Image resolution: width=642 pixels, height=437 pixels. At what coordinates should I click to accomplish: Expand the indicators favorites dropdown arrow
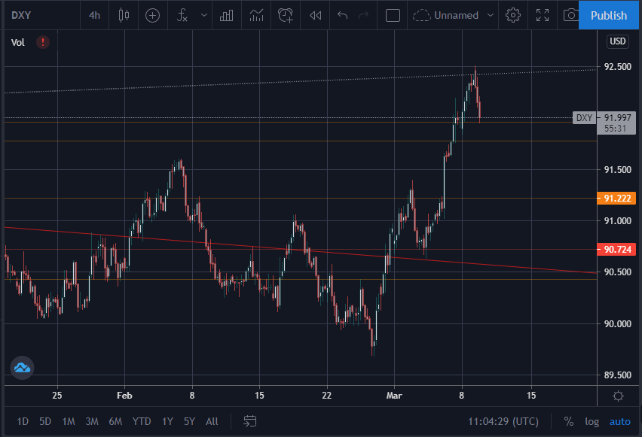pyautogui.click(x=204, y=16)
